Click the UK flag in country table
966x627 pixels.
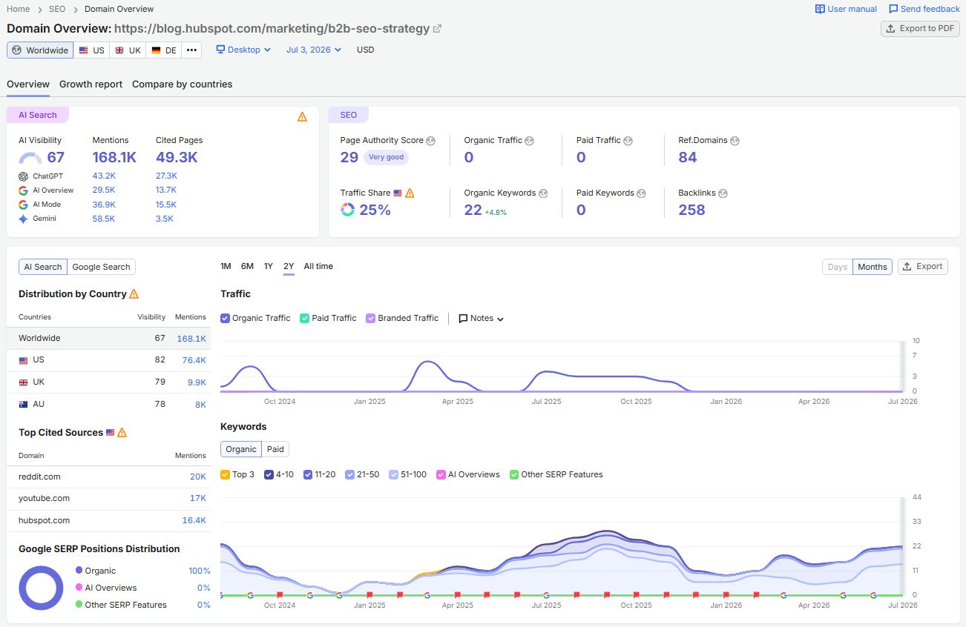coord(23,382)
